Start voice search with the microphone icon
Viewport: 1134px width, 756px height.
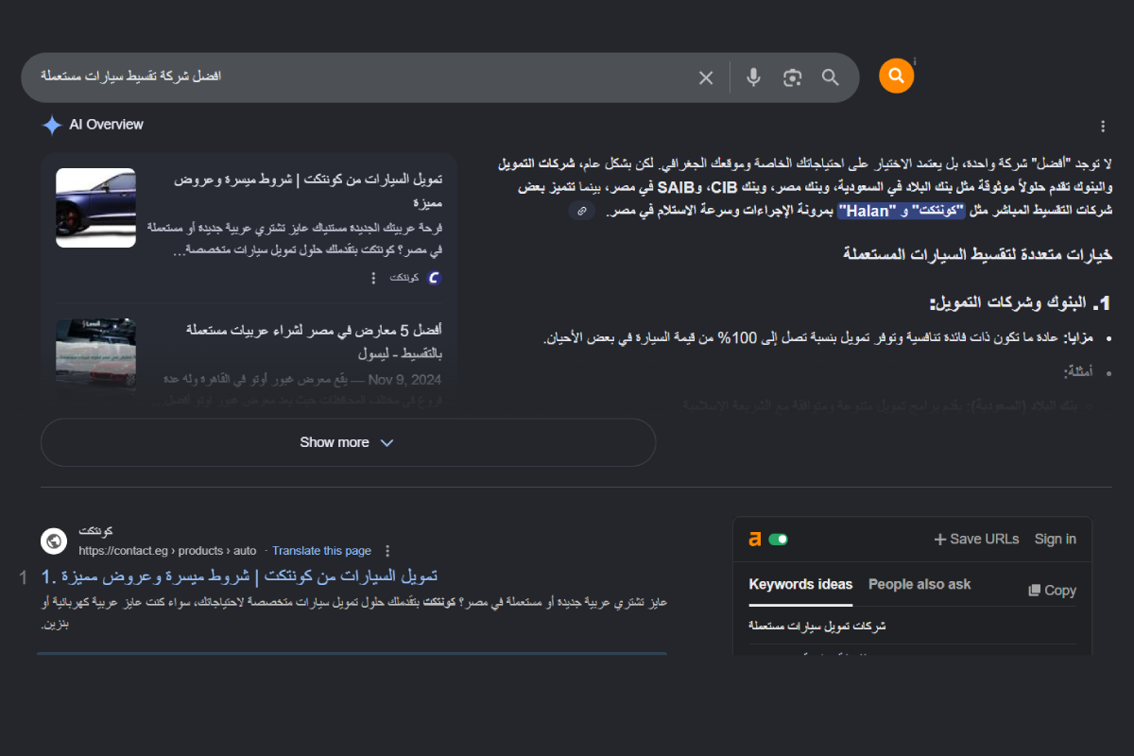[x=753, y=77]
